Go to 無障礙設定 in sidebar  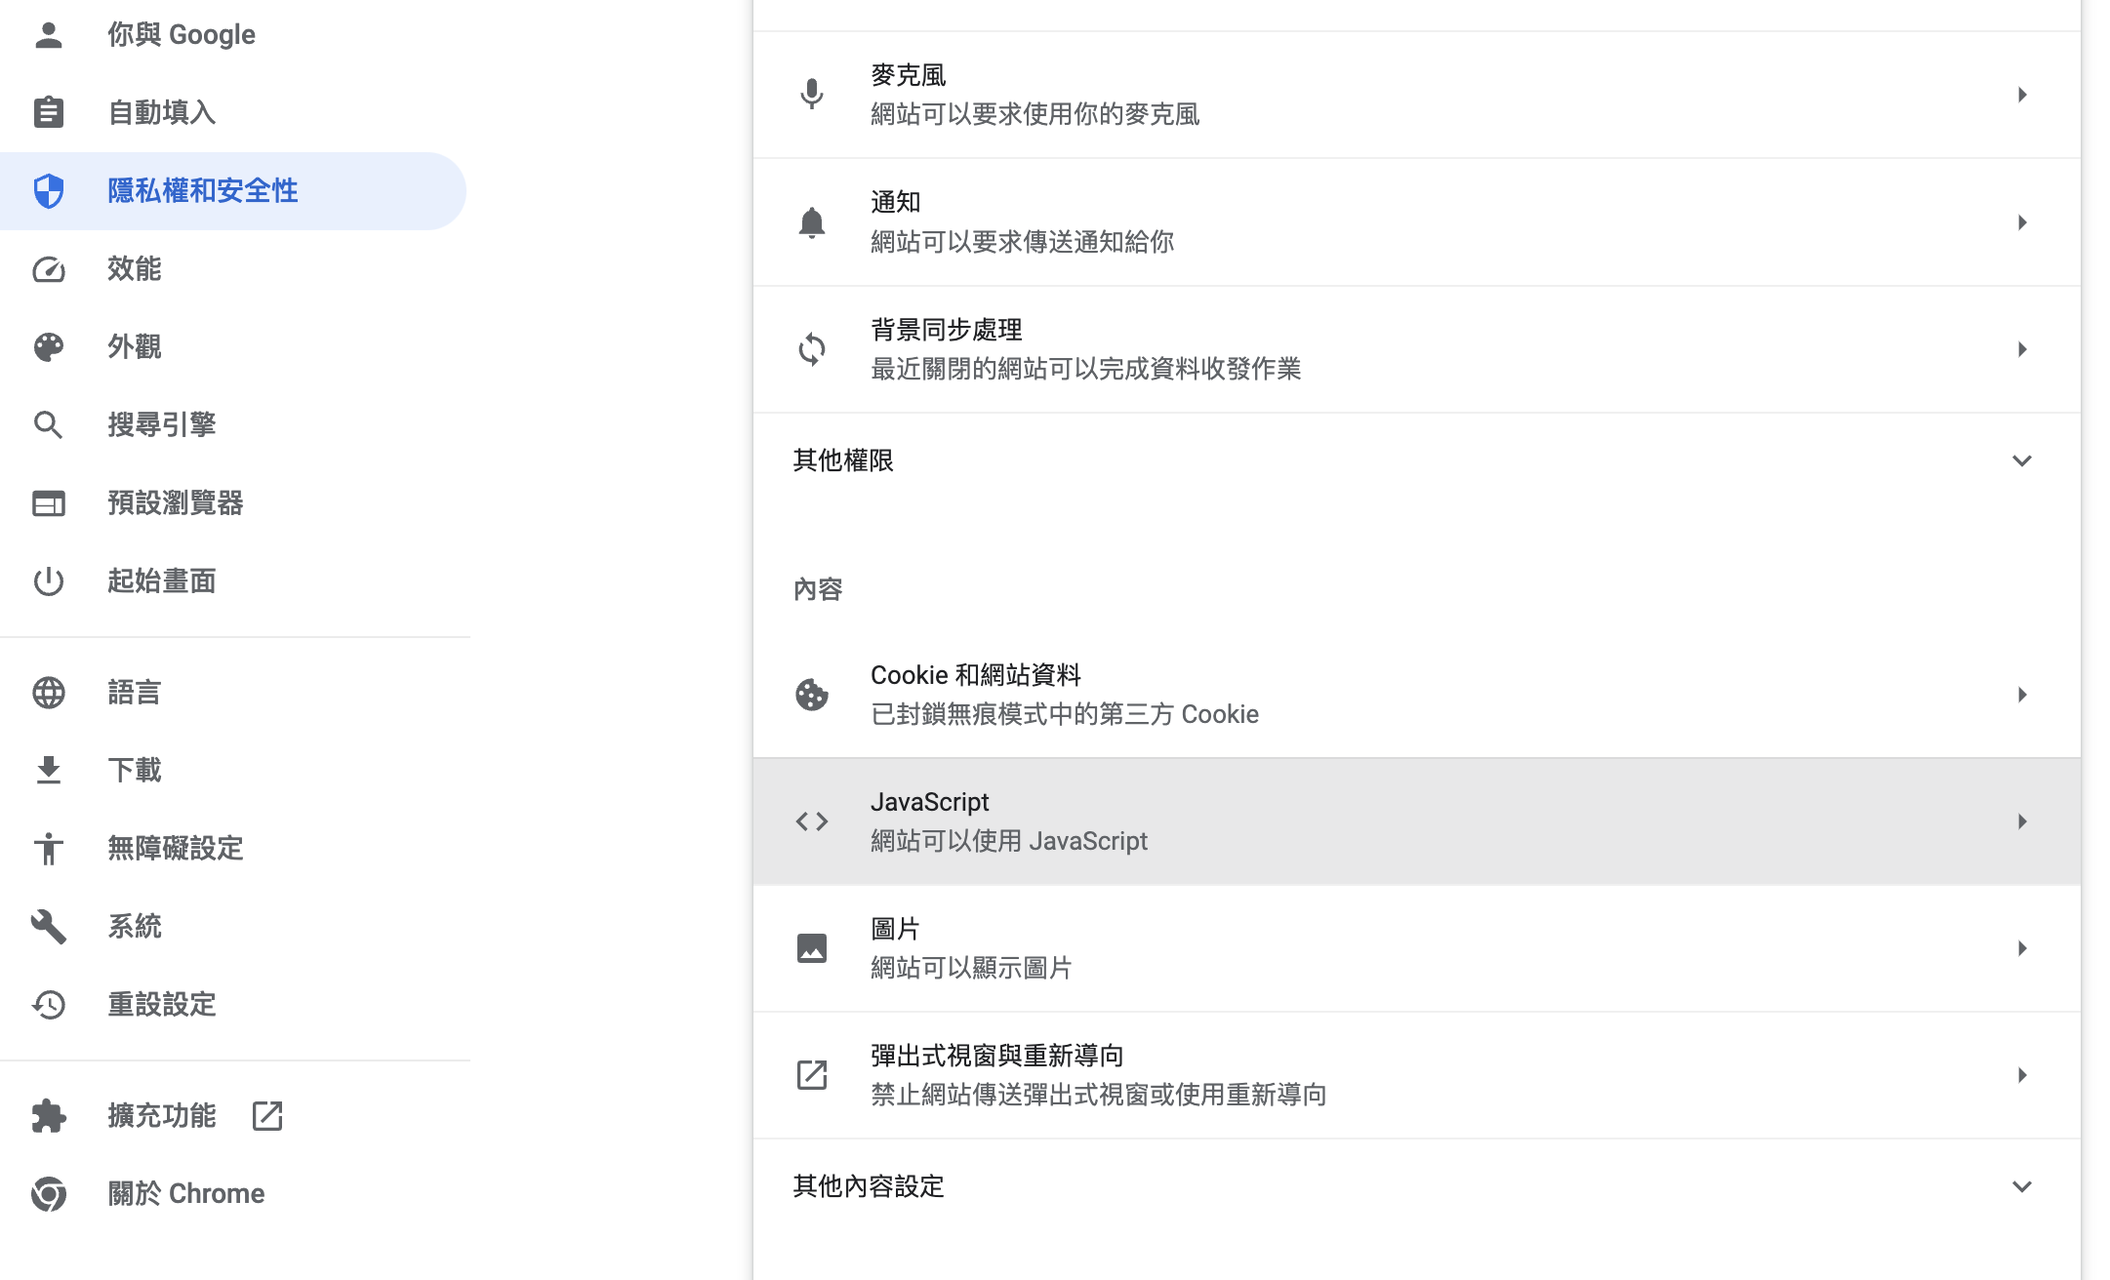click(x=176, y=848)
